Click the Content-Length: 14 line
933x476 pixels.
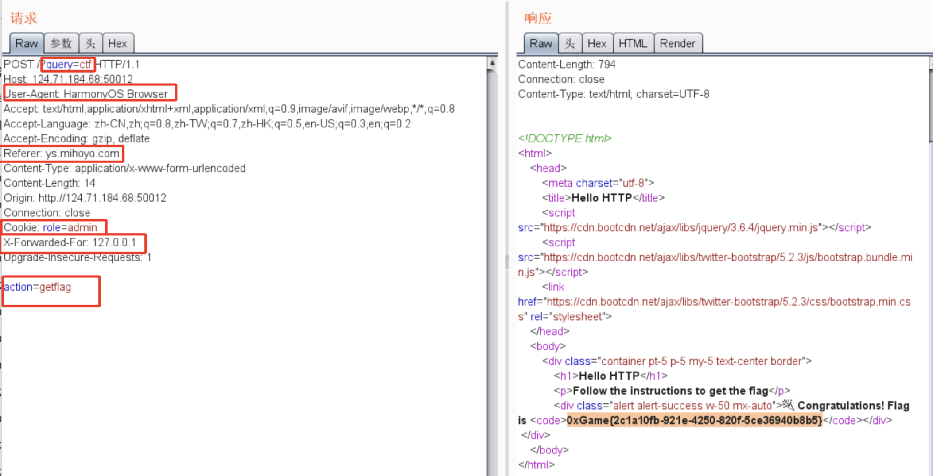pyautogui.click(x=50, y=183)
